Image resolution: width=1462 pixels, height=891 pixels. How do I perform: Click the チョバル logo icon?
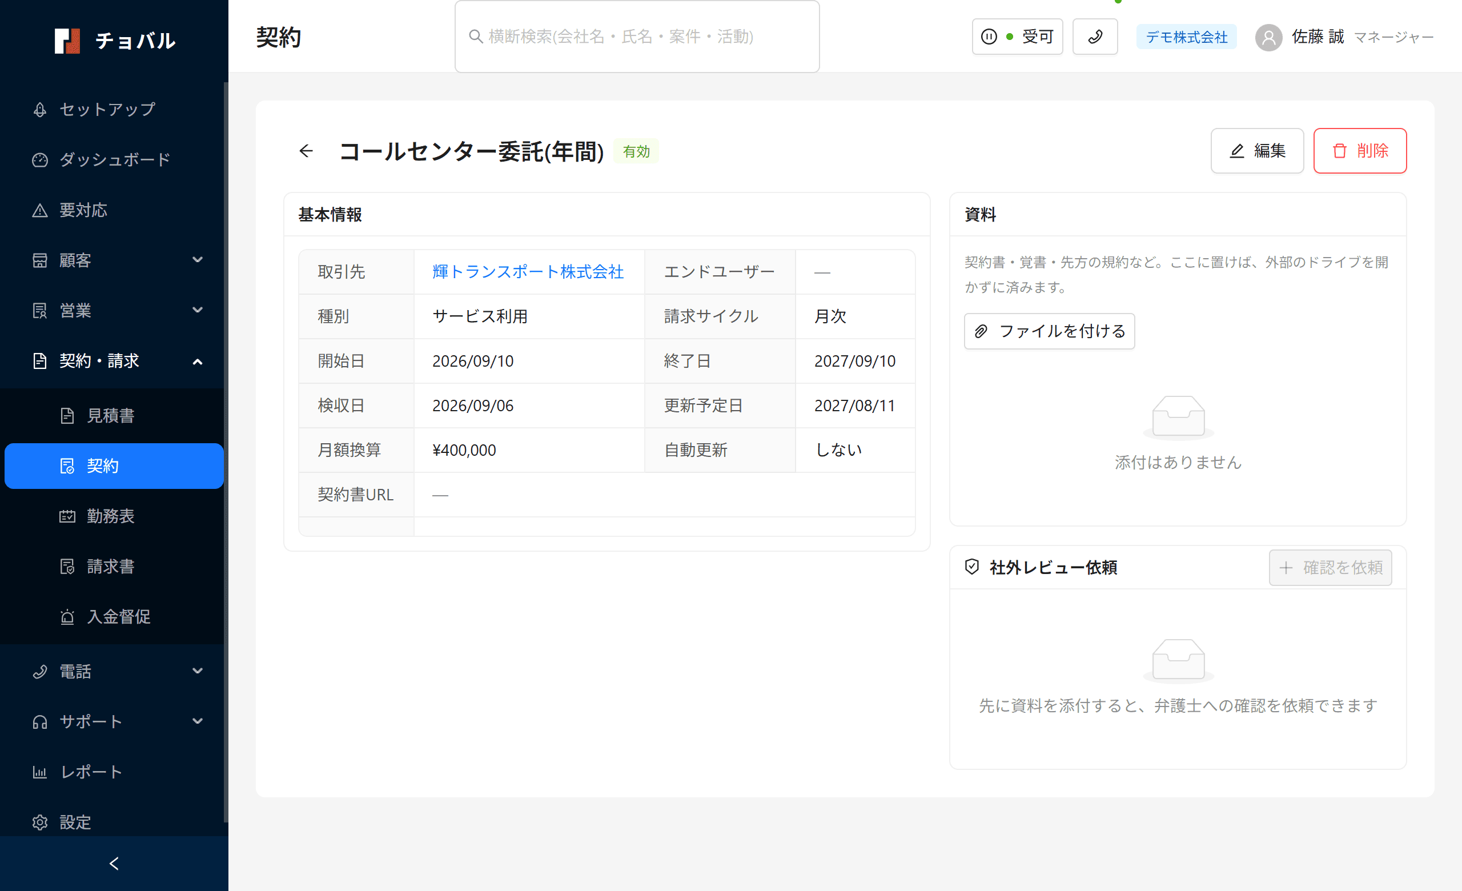coord(67,41)
